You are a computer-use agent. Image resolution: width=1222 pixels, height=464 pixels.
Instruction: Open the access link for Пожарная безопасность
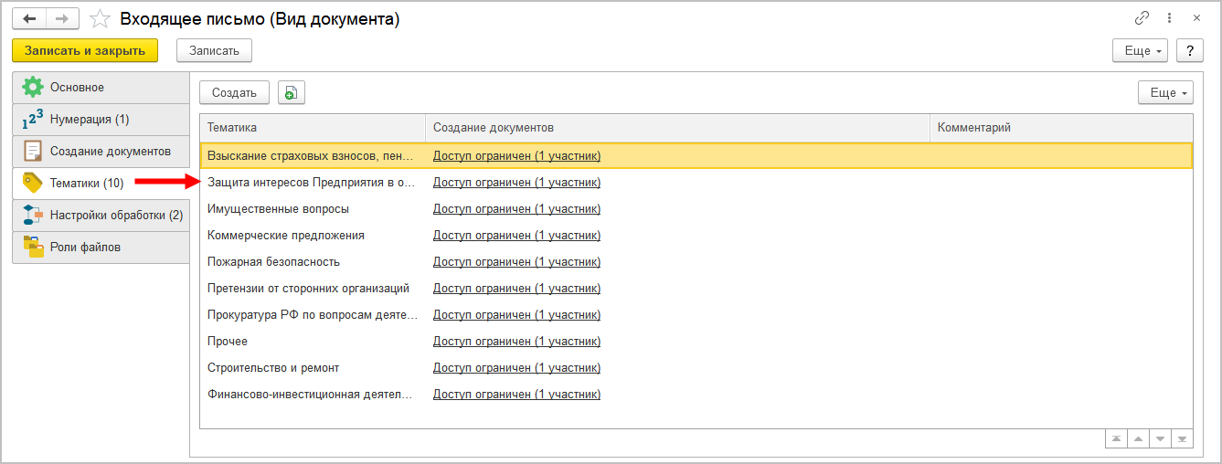pyautogui.click(x=516, y=262)
